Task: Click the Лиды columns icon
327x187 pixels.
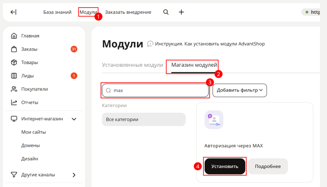Action: pyautogui.click(x=14, y=76)
